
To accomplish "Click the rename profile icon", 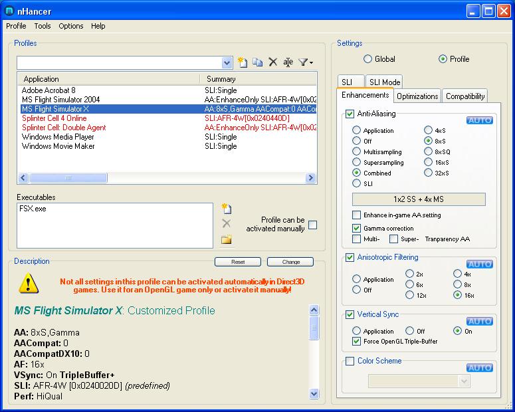I will (x=288, y=62).
